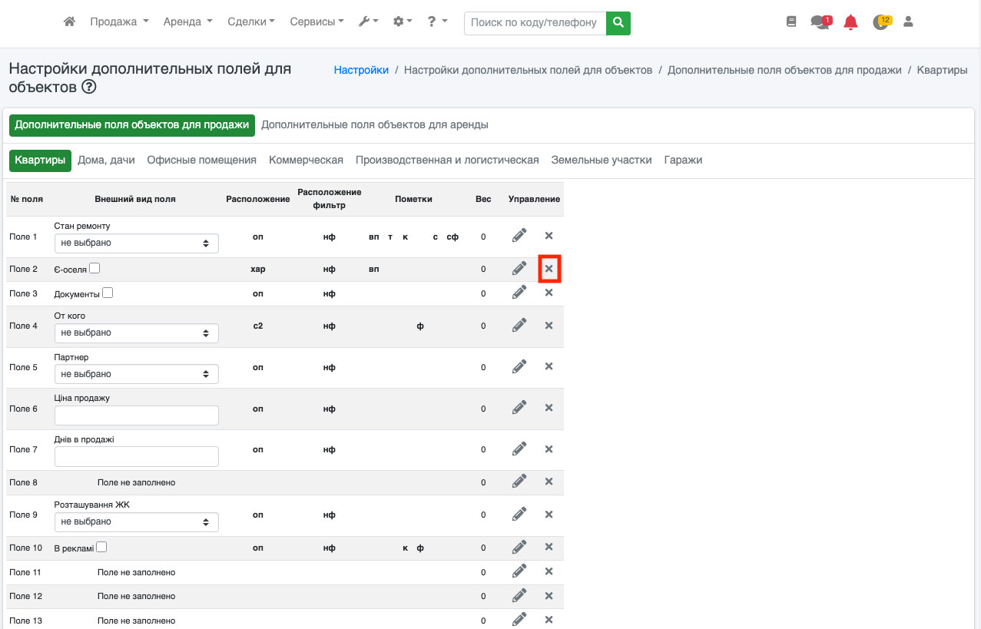Expand the Сервисы menu

317,22
